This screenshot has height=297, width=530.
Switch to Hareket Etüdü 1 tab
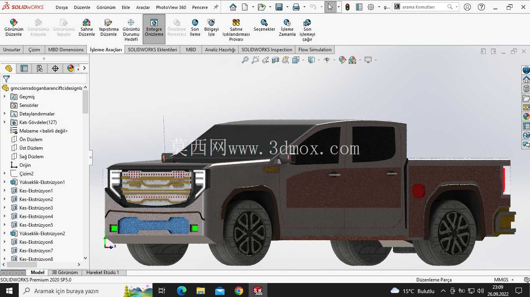click(x=103, y=273)
